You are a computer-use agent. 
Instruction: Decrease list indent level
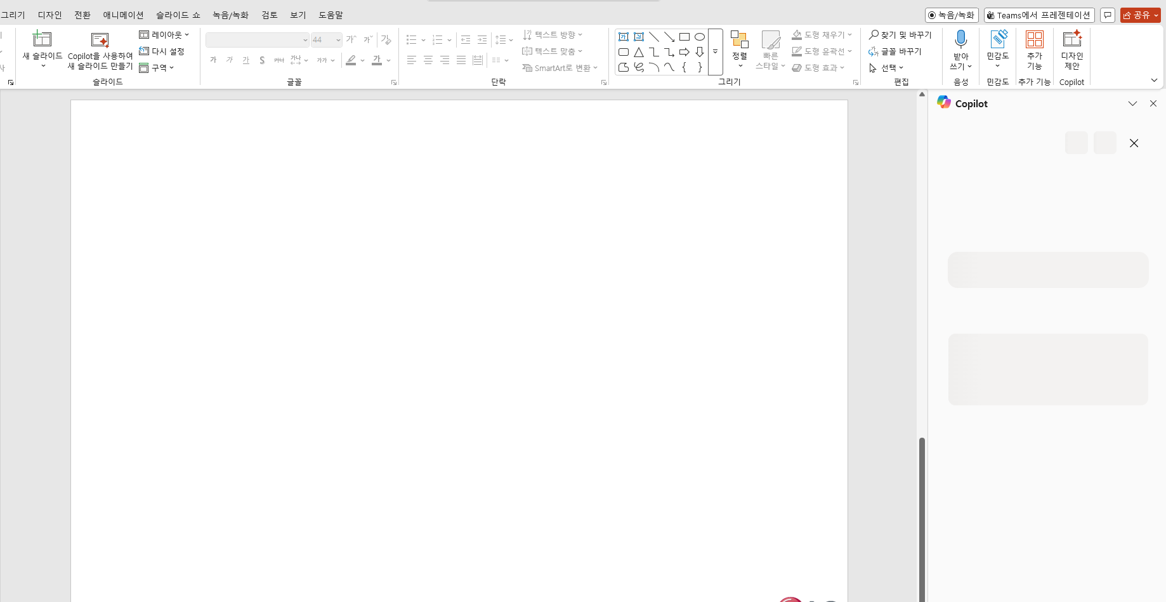pos(466,40)
